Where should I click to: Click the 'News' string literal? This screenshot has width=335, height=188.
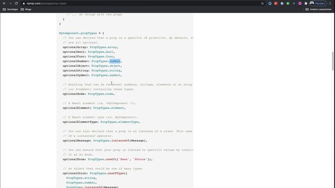(x=124, y=159)
